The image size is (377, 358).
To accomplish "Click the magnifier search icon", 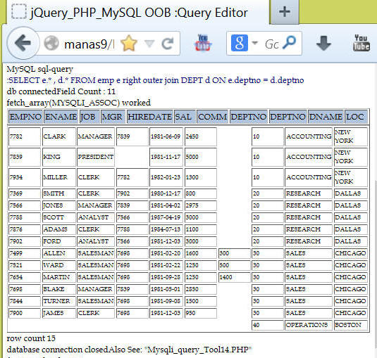I will tap(290, 42).
